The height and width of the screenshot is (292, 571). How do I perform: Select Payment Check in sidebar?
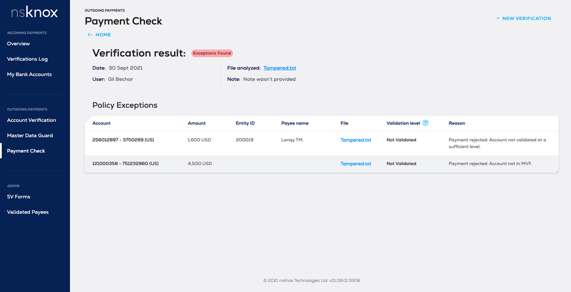(26, 151)
